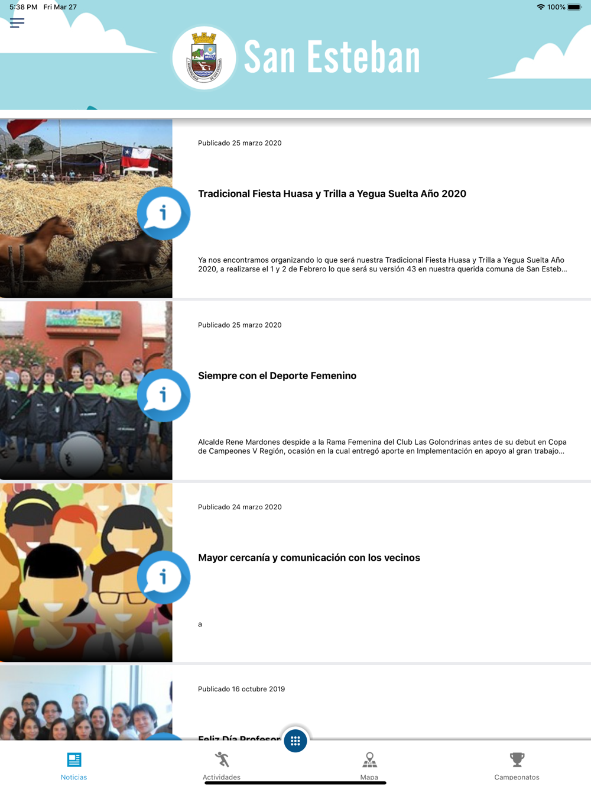Tap info bubble on Mayor cercanía article
591x789 pixels.
pyautogui.click(x=164, y=577)
